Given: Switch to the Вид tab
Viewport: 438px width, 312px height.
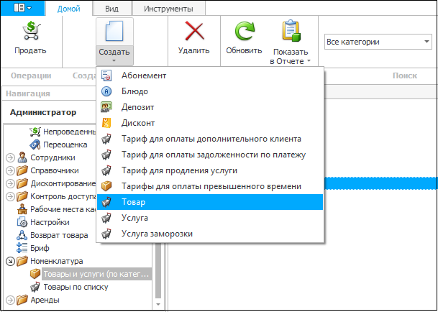Looking at the screenshot, I should (111, 9).
